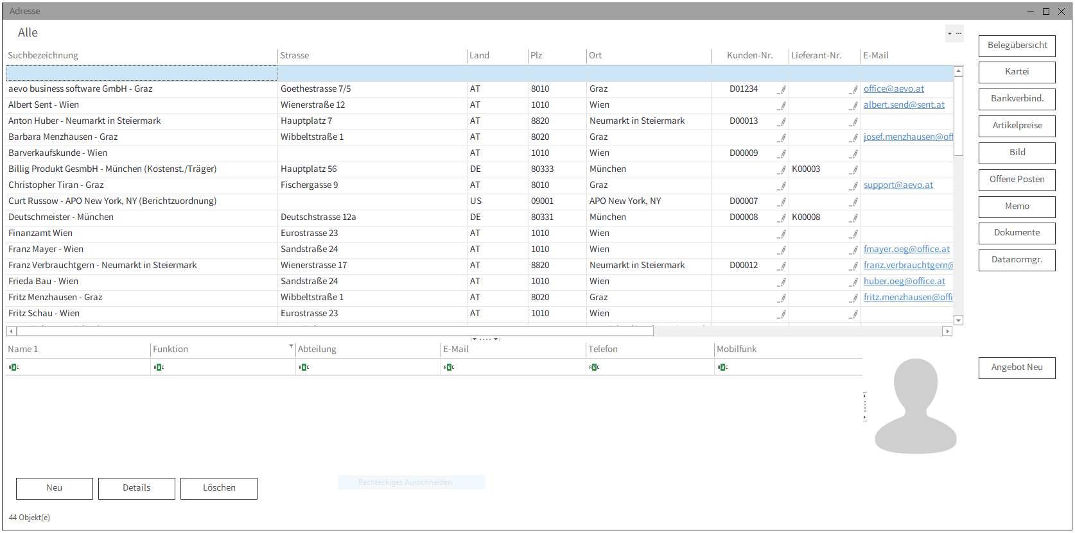Open Funktion column filter dropdown triangle
Viewport: 1075px width, 533px height.
[x=291, y=346]
